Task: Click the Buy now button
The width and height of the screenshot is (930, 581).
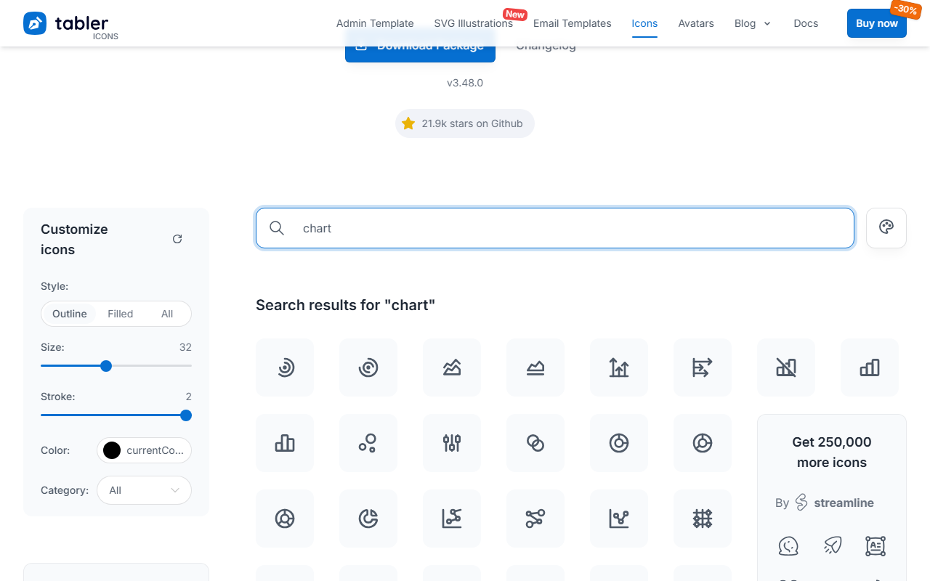Action: point(877,23)
